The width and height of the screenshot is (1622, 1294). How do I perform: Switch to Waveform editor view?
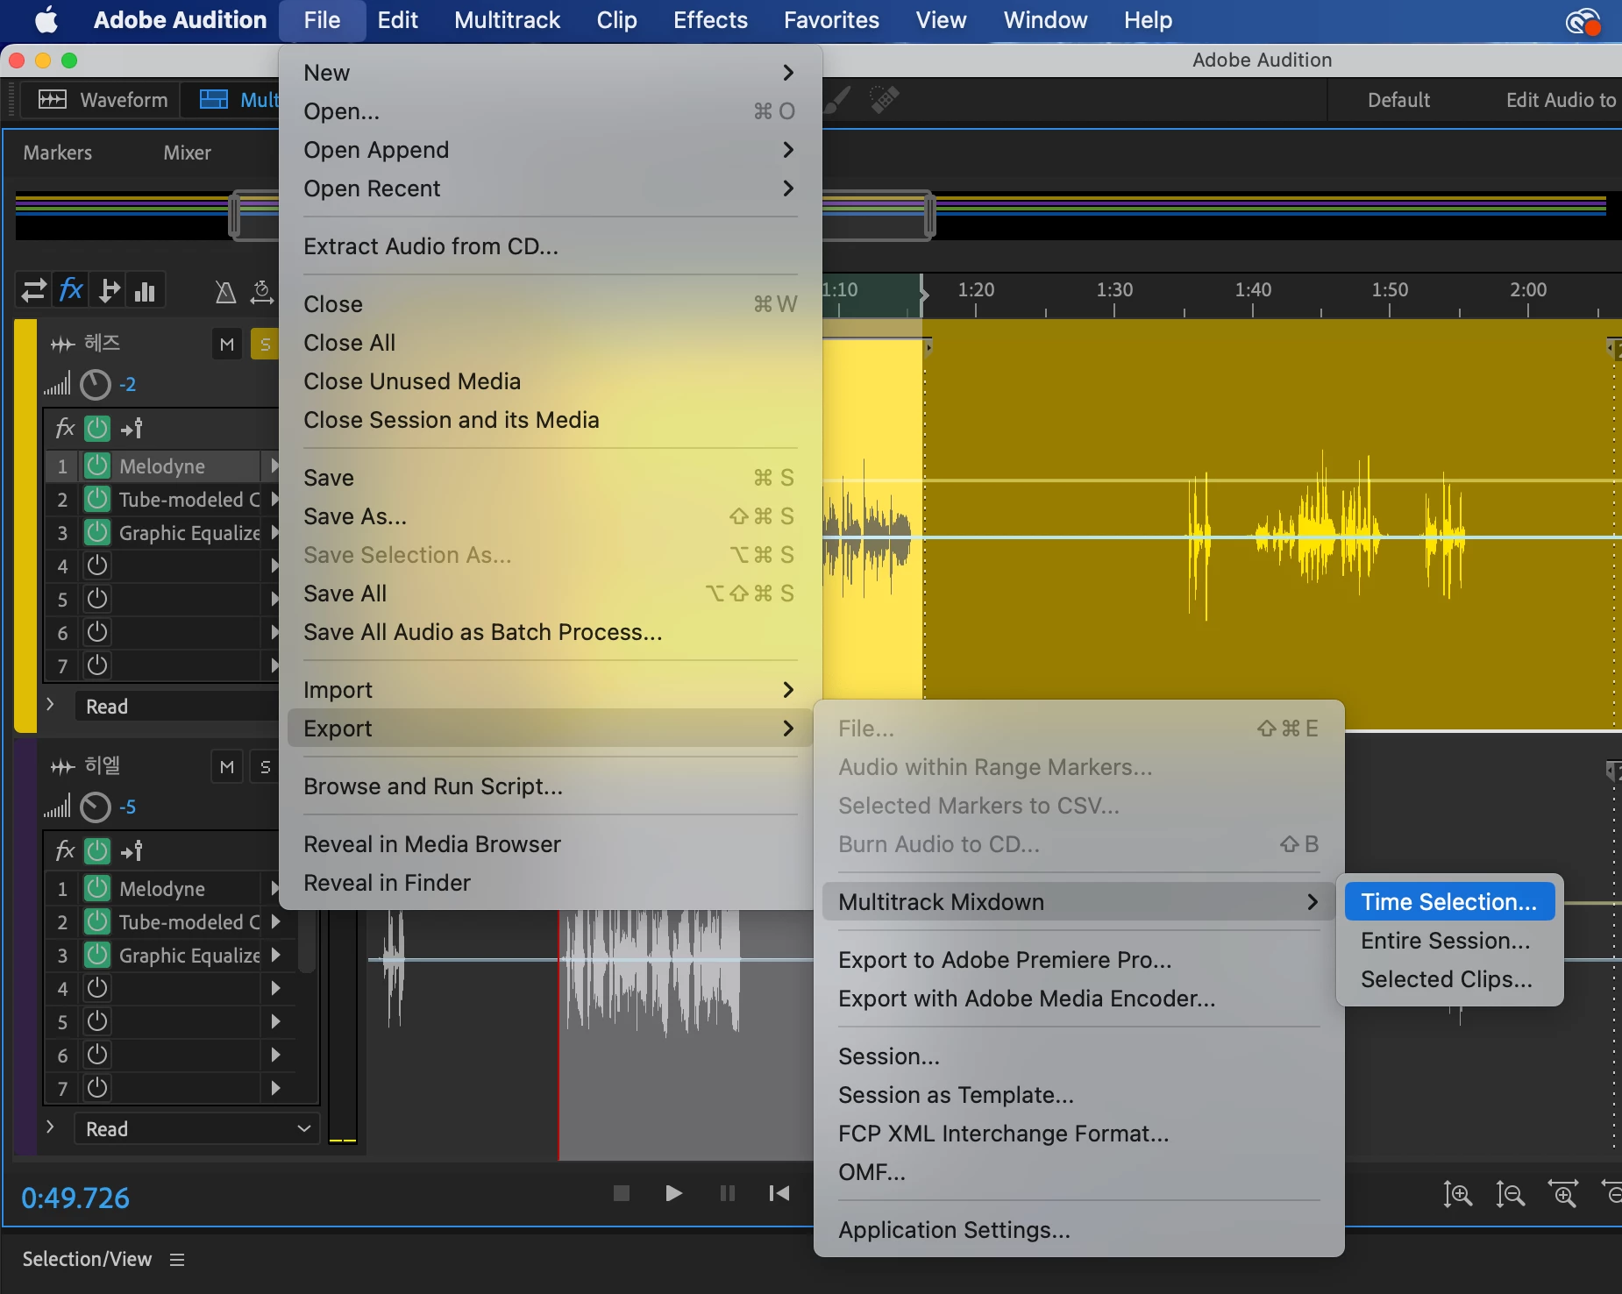click(x=103, y=100)
